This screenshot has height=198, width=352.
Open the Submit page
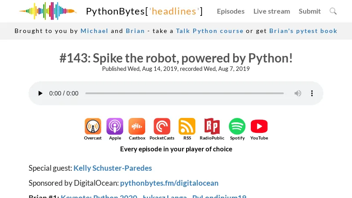310,11
